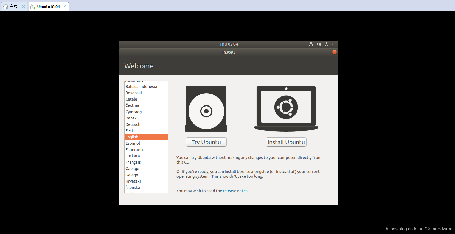The height and width of the screenshot is (234, 455).
Task: Click the Try Ubuntu button
Action: [x=206, y=142]
